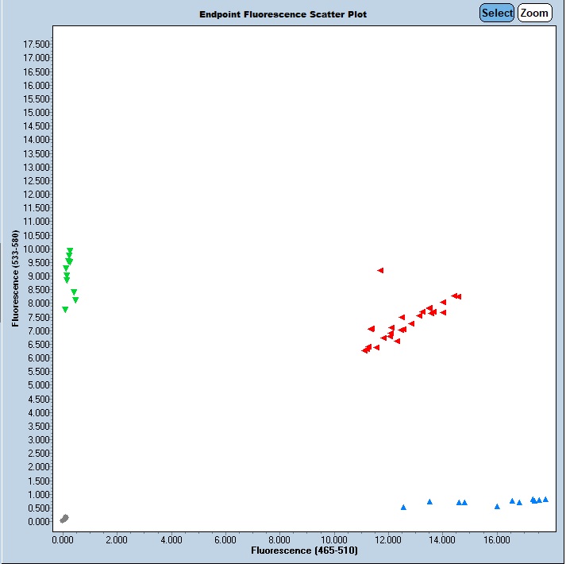The width and height of the screenshot is (566, 564).
Task: Click the Fluorescence (533-580) y-axis label
Action: coord(15,278)
